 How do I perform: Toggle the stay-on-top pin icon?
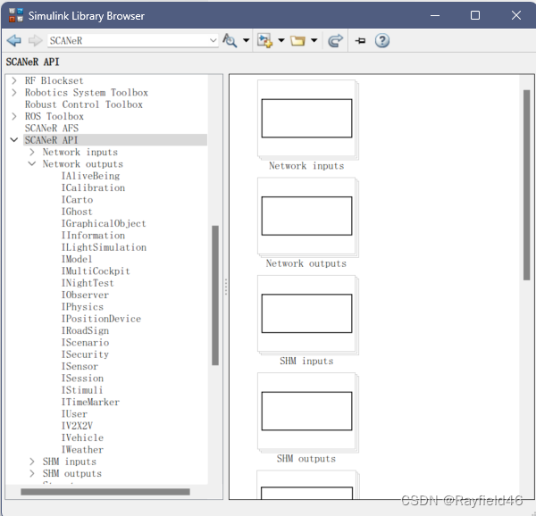coord(360,41)
